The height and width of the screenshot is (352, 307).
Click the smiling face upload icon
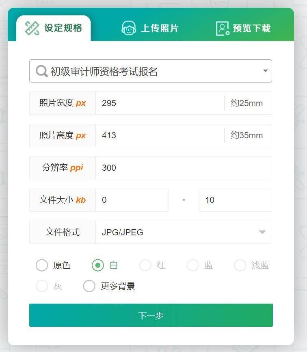coord(128,28)
